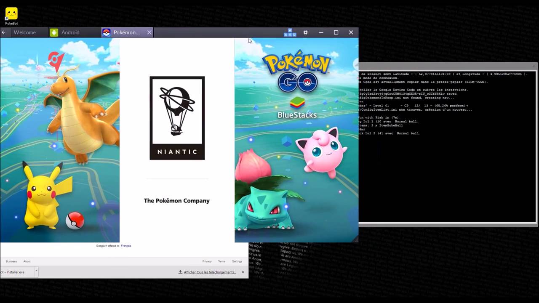
Task: Click 'Google.fr offered in:' text
Action: 108,246
